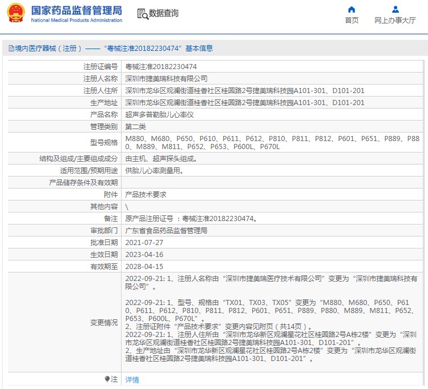Click the 变更情况 row label

(103, 323)
